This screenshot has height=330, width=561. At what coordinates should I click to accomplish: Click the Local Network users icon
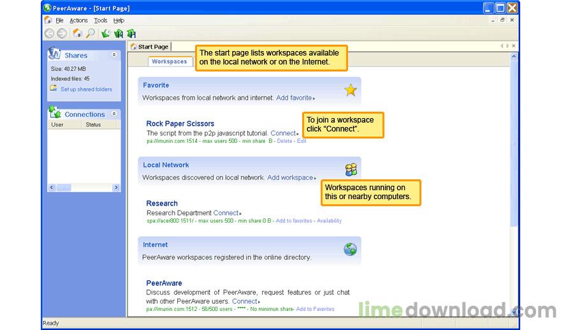[x=351, y=170]
